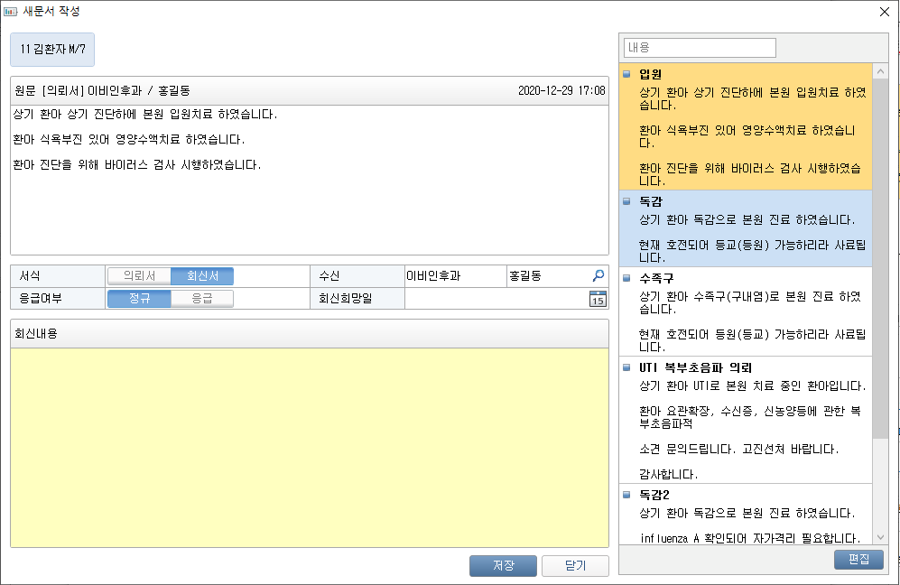
Task: Click the bullet icon beside 독감 template
Action: (x=627, y=201)
